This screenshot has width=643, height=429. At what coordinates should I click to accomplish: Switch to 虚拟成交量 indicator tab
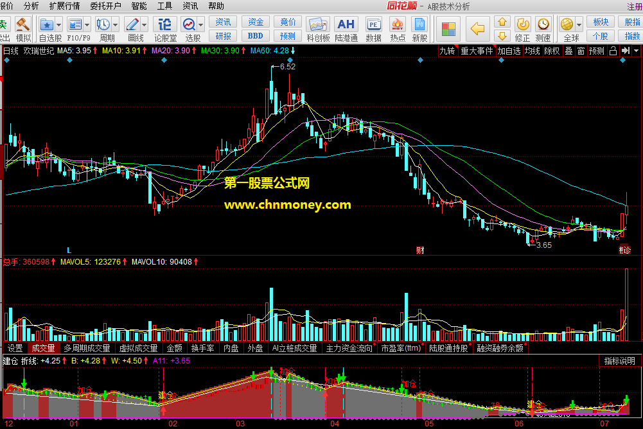139,348
